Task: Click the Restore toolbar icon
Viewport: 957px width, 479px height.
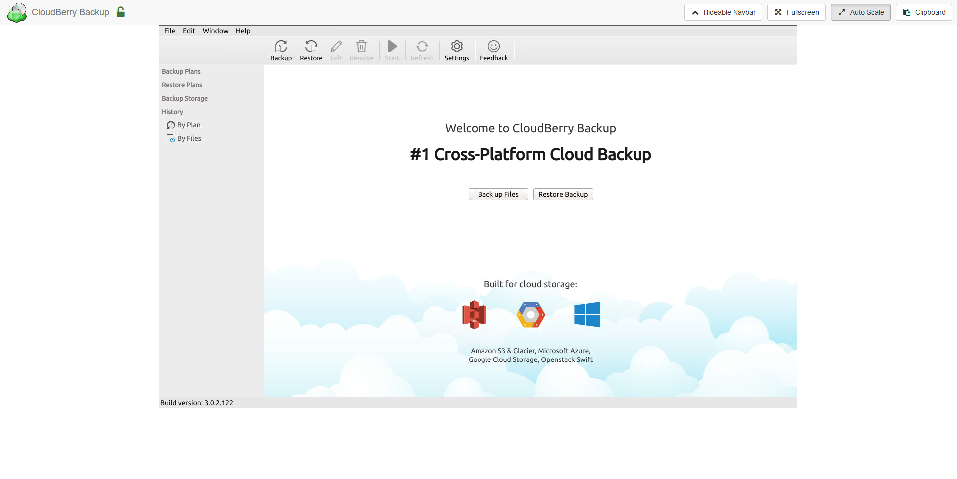Action: 311,46
